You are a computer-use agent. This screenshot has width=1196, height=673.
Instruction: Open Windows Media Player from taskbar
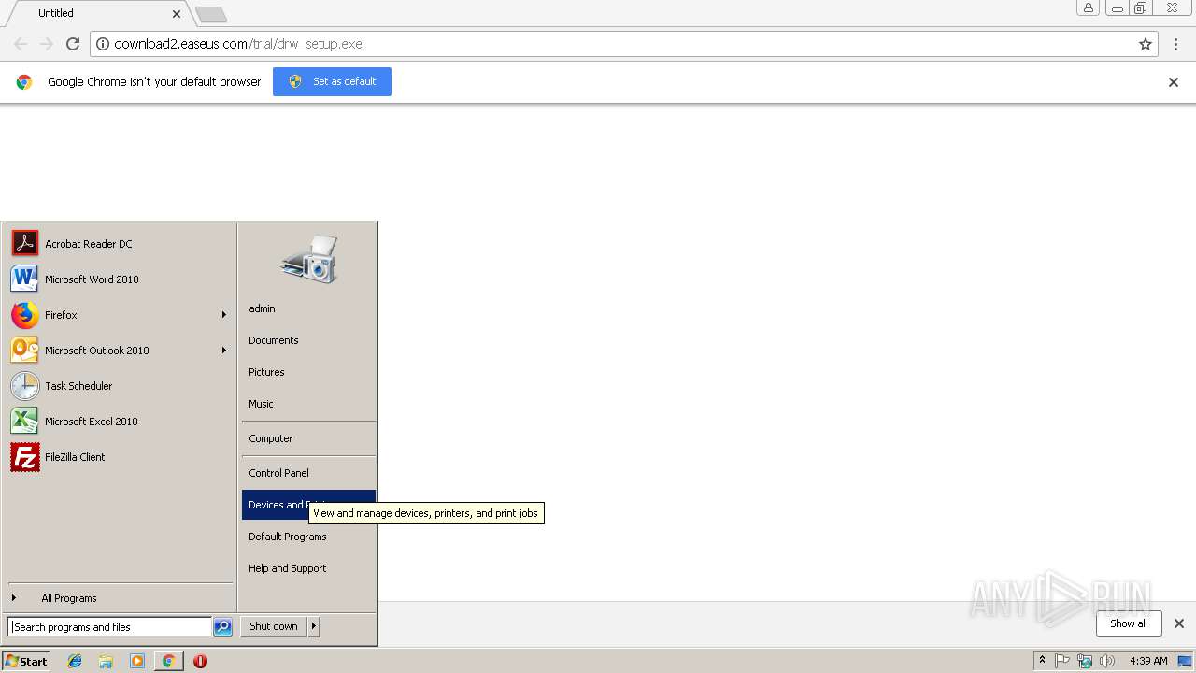[x=137, y=661]
